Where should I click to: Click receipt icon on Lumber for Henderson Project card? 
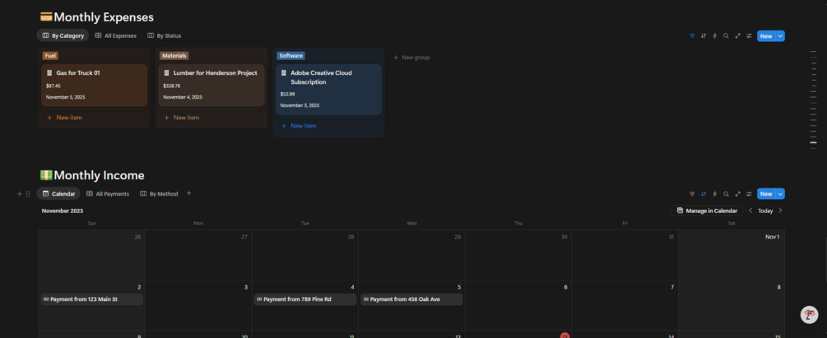pos(166,72)
